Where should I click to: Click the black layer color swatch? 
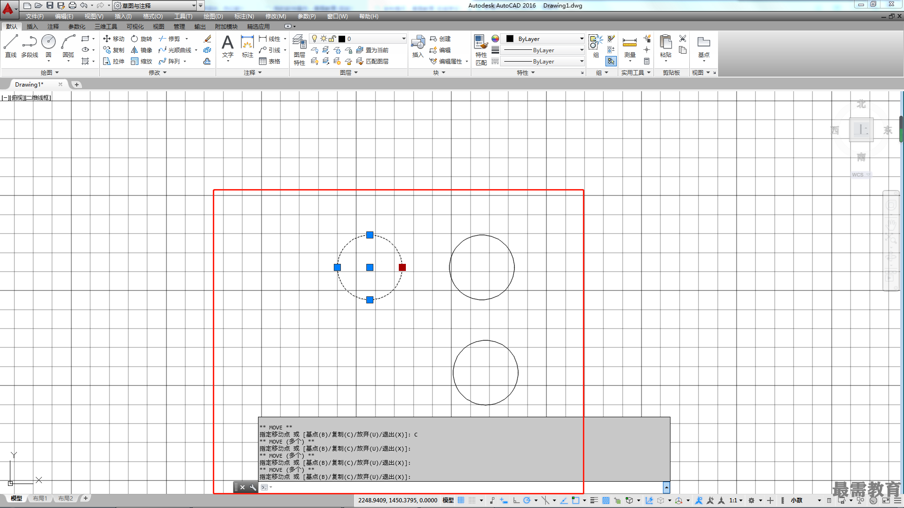tap(342, 39)
